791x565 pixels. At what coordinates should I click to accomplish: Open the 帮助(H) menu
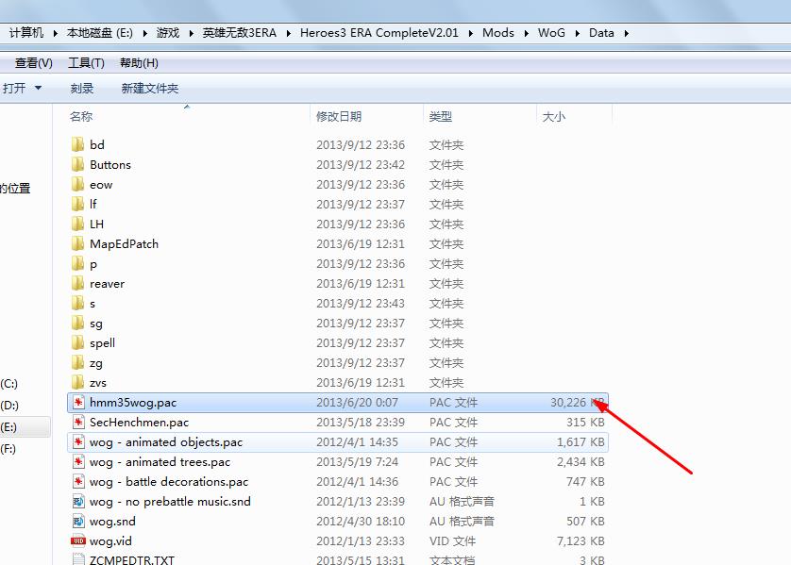140,63
